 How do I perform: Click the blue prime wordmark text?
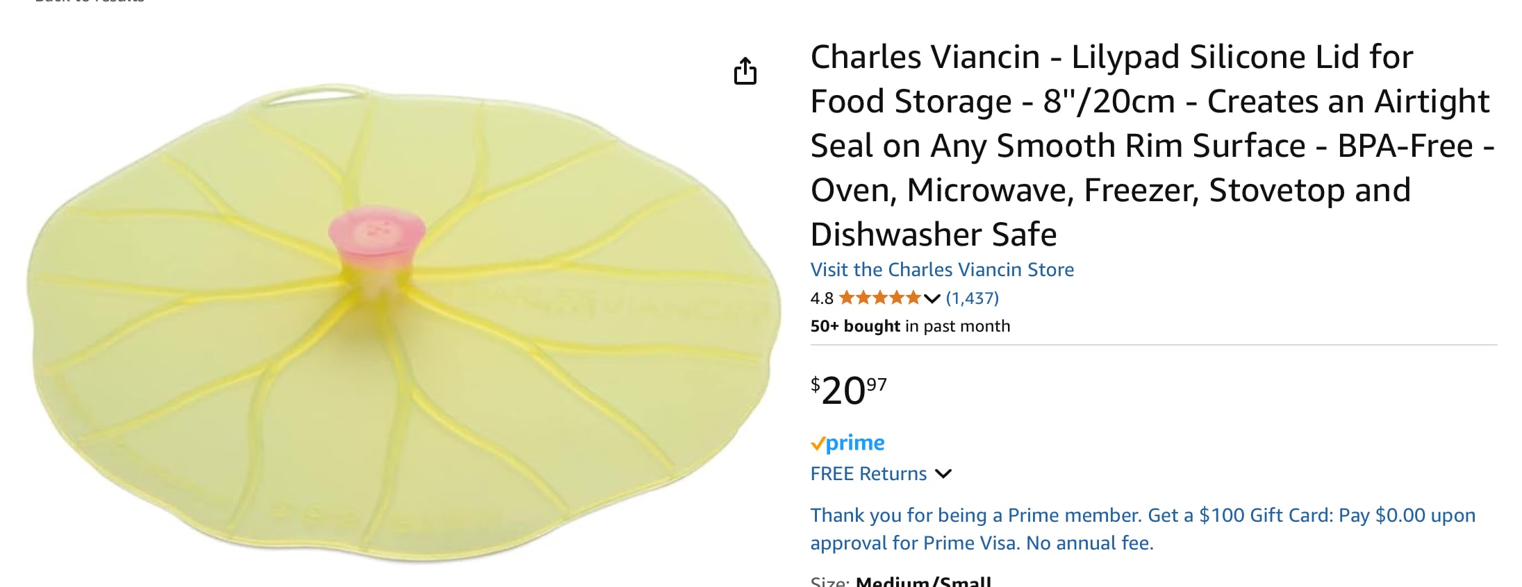(x=855, y=443)
